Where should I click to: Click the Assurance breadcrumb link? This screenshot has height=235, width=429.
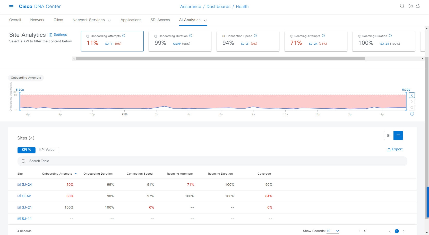[191, 7]
